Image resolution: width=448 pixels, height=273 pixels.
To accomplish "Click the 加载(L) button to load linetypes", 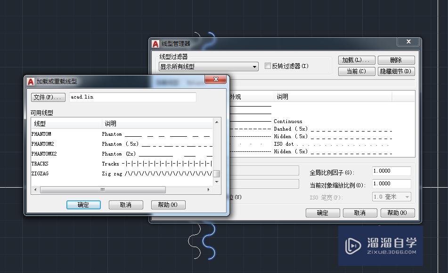I will 356,60.
